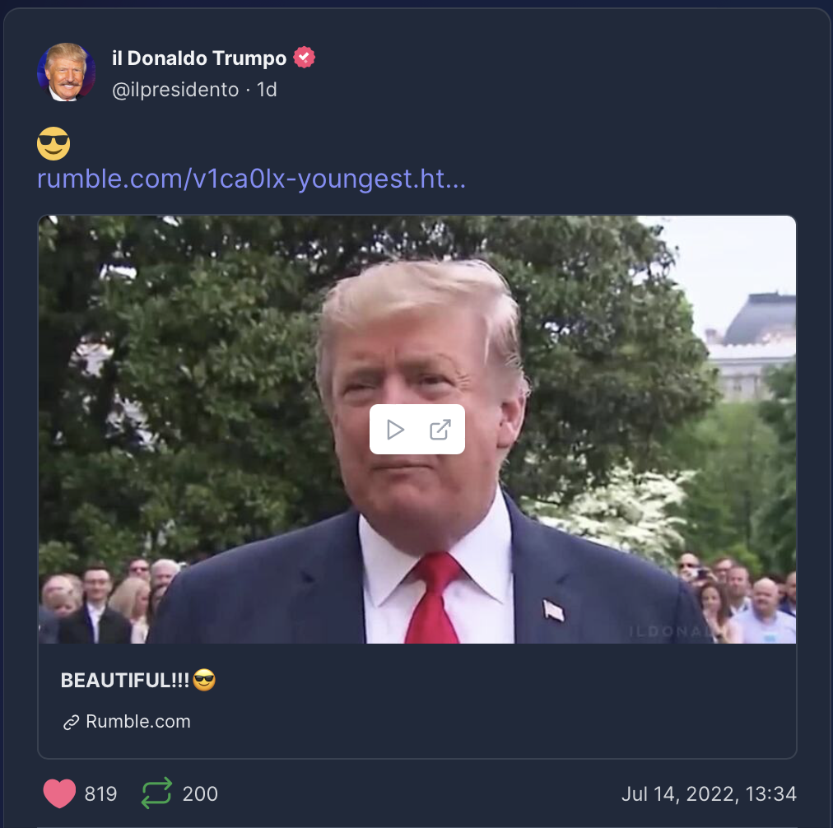The image size is (833, 828).
Task: Open the rumble.com/v1ca0lx-youngest link
Action: tap(251, 179)
